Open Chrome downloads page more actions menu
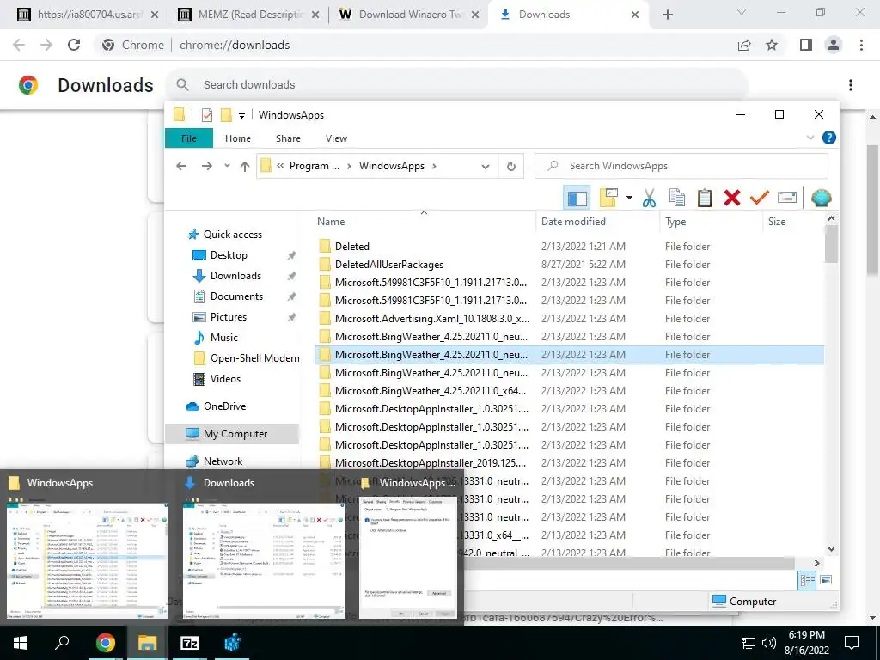This screenshot has height=660, width=880. (850, 85)
